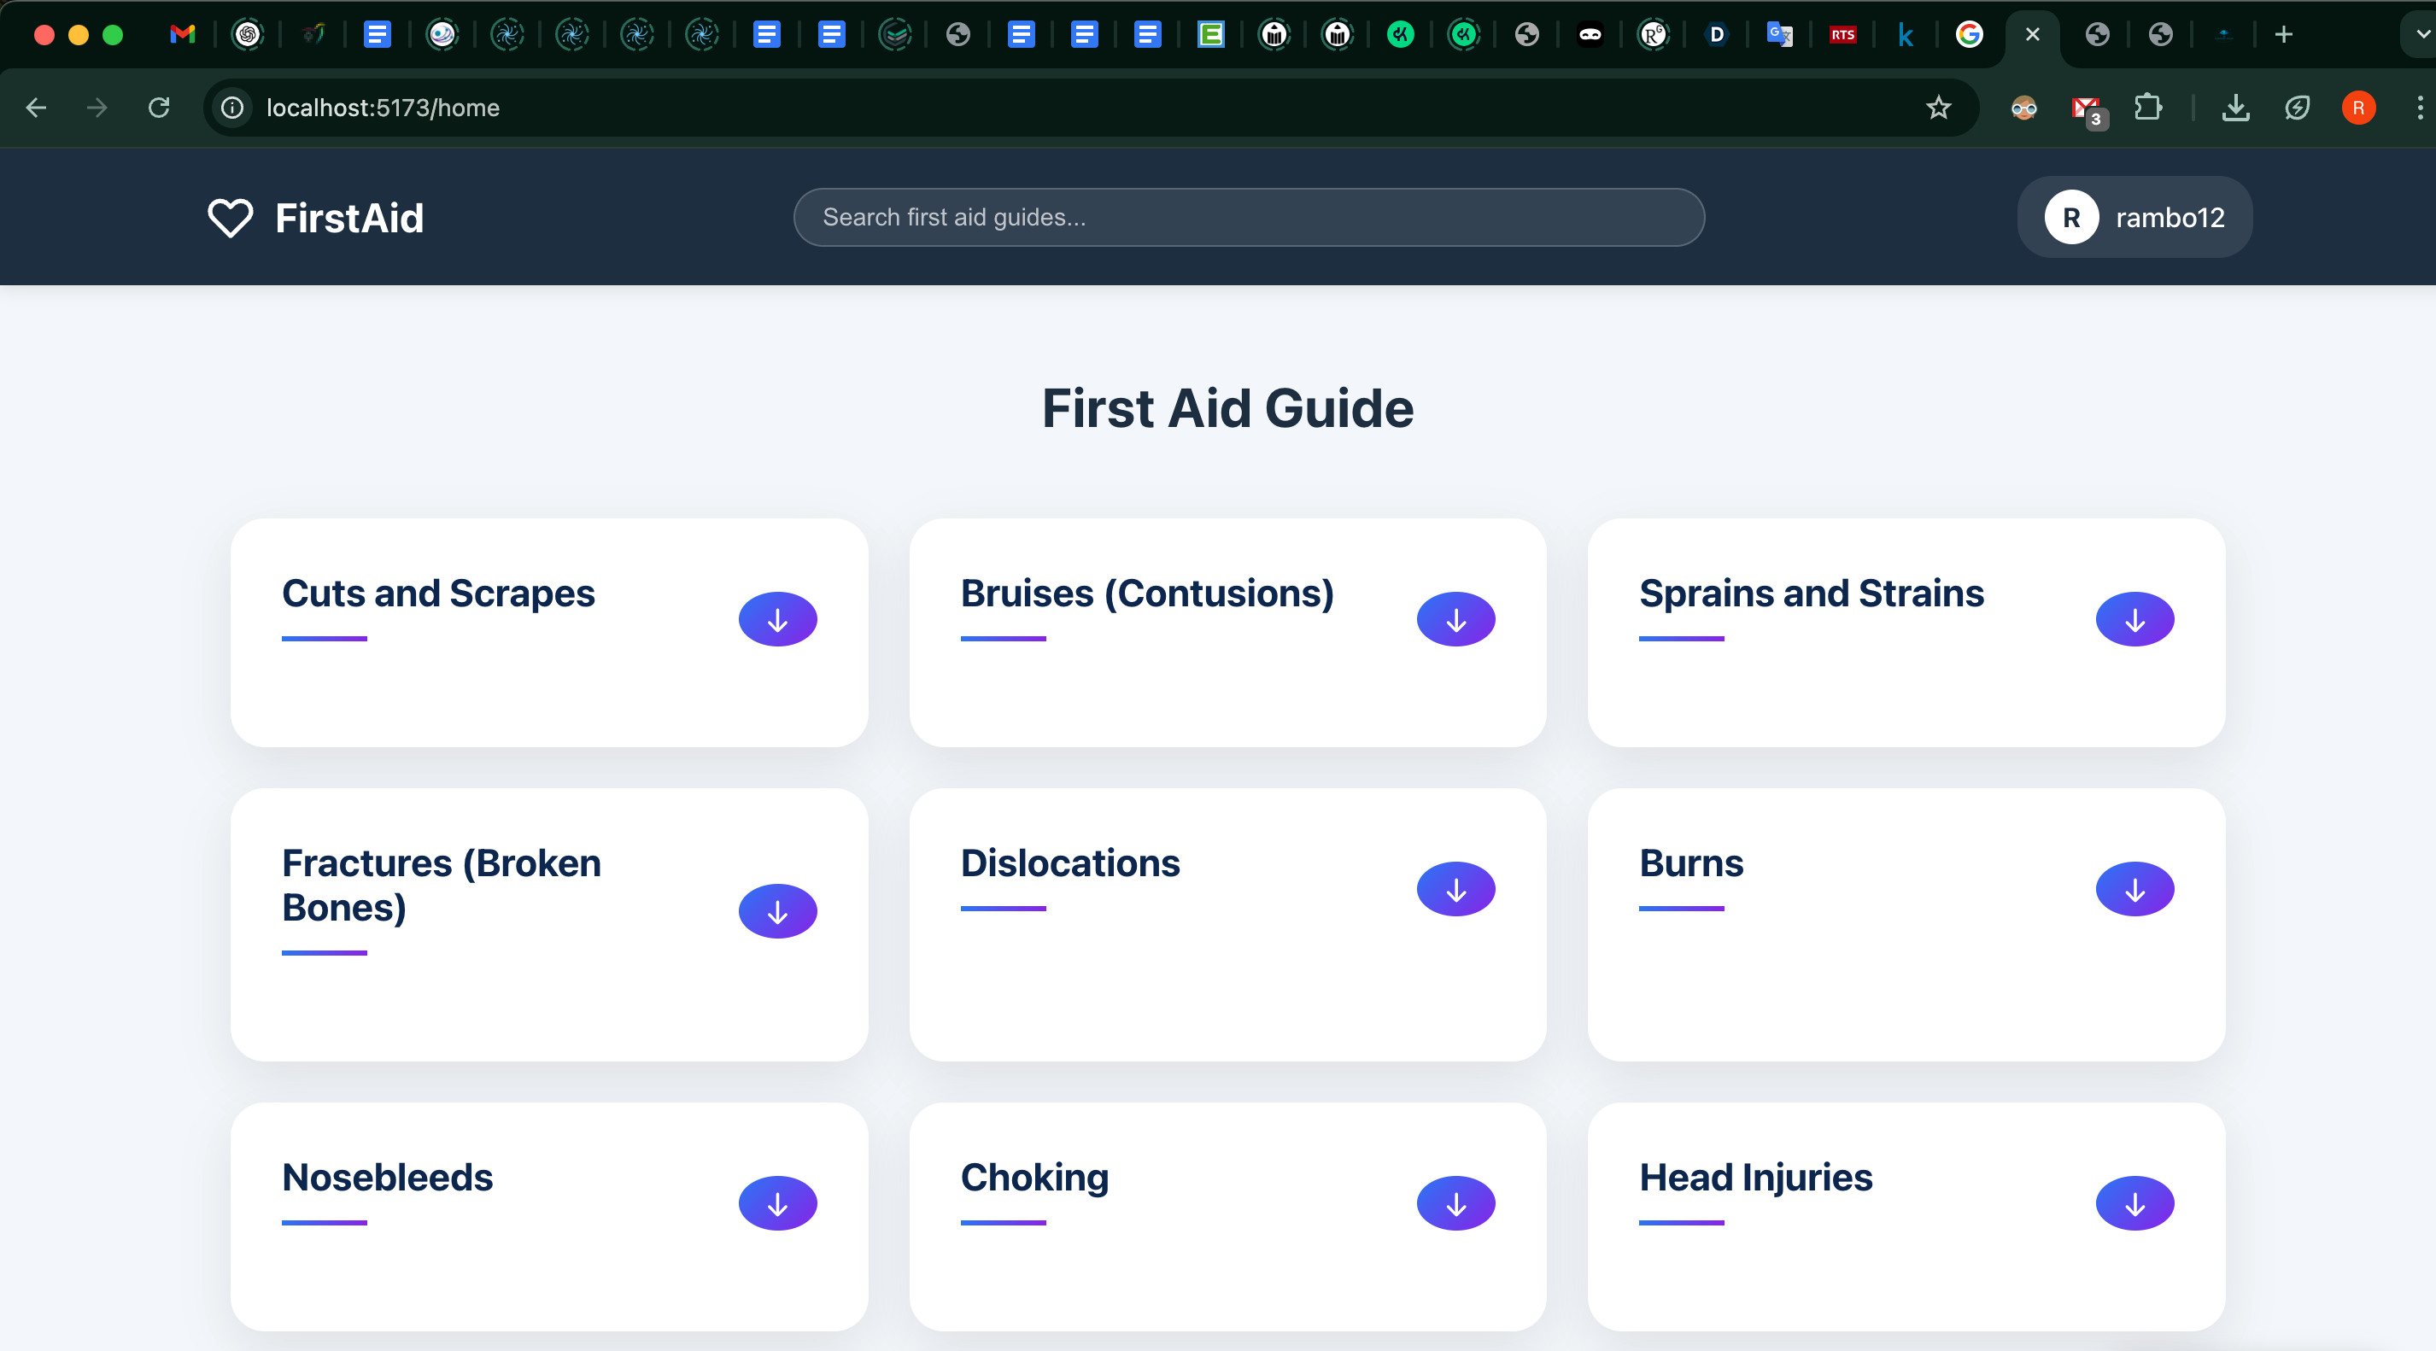
Task: Open a new browser tab
Action: tap(2283, 35)
